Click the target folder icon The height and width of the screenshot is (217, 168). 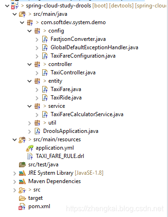[x=22, y=198]
